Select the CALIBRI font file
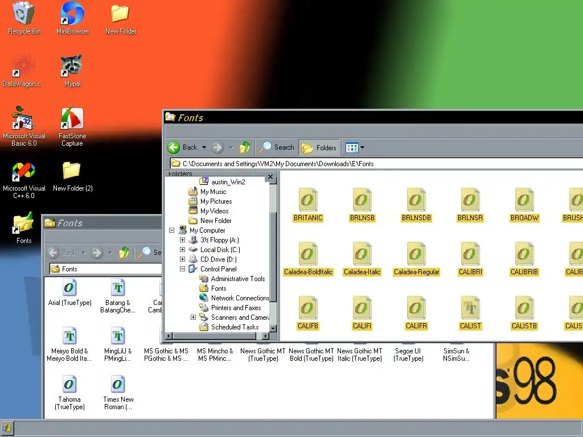 470,259
